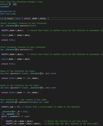The image size is (103, 126).
Task: Click the boxed <T> inline hint
Action: [x=15, y=4]
